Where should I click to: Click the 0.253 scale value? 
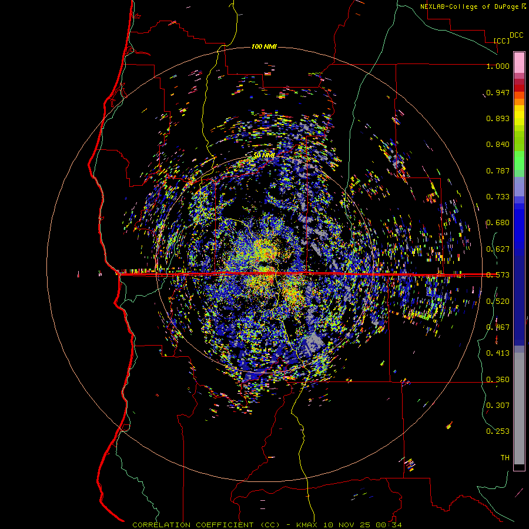point(498,431)
